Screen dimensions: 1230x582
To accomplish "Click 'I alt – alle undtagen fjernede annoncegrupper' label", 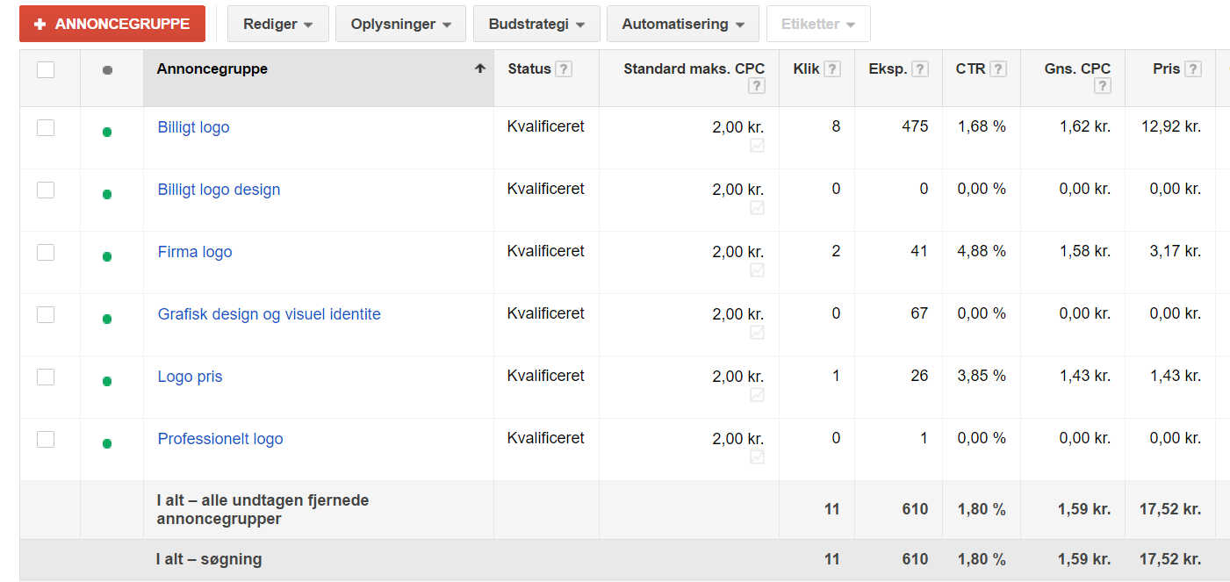I will point(263,509).
